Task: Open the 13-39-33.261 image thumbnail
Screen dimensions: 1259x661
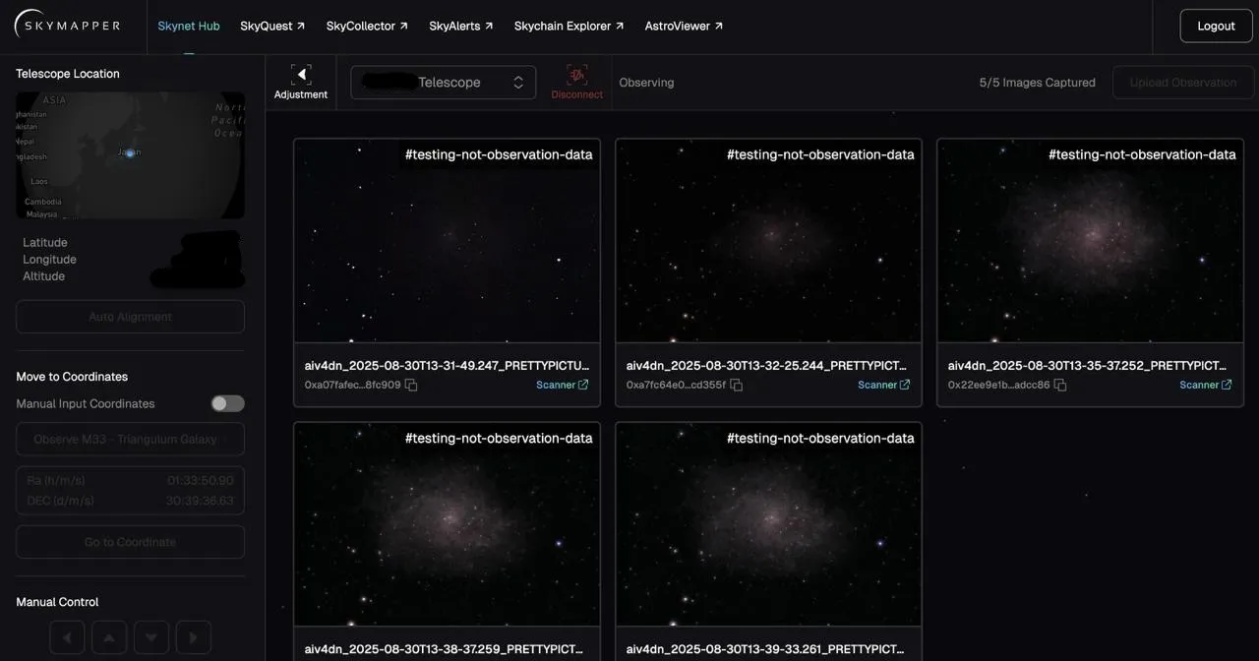Action: point(768,524)
